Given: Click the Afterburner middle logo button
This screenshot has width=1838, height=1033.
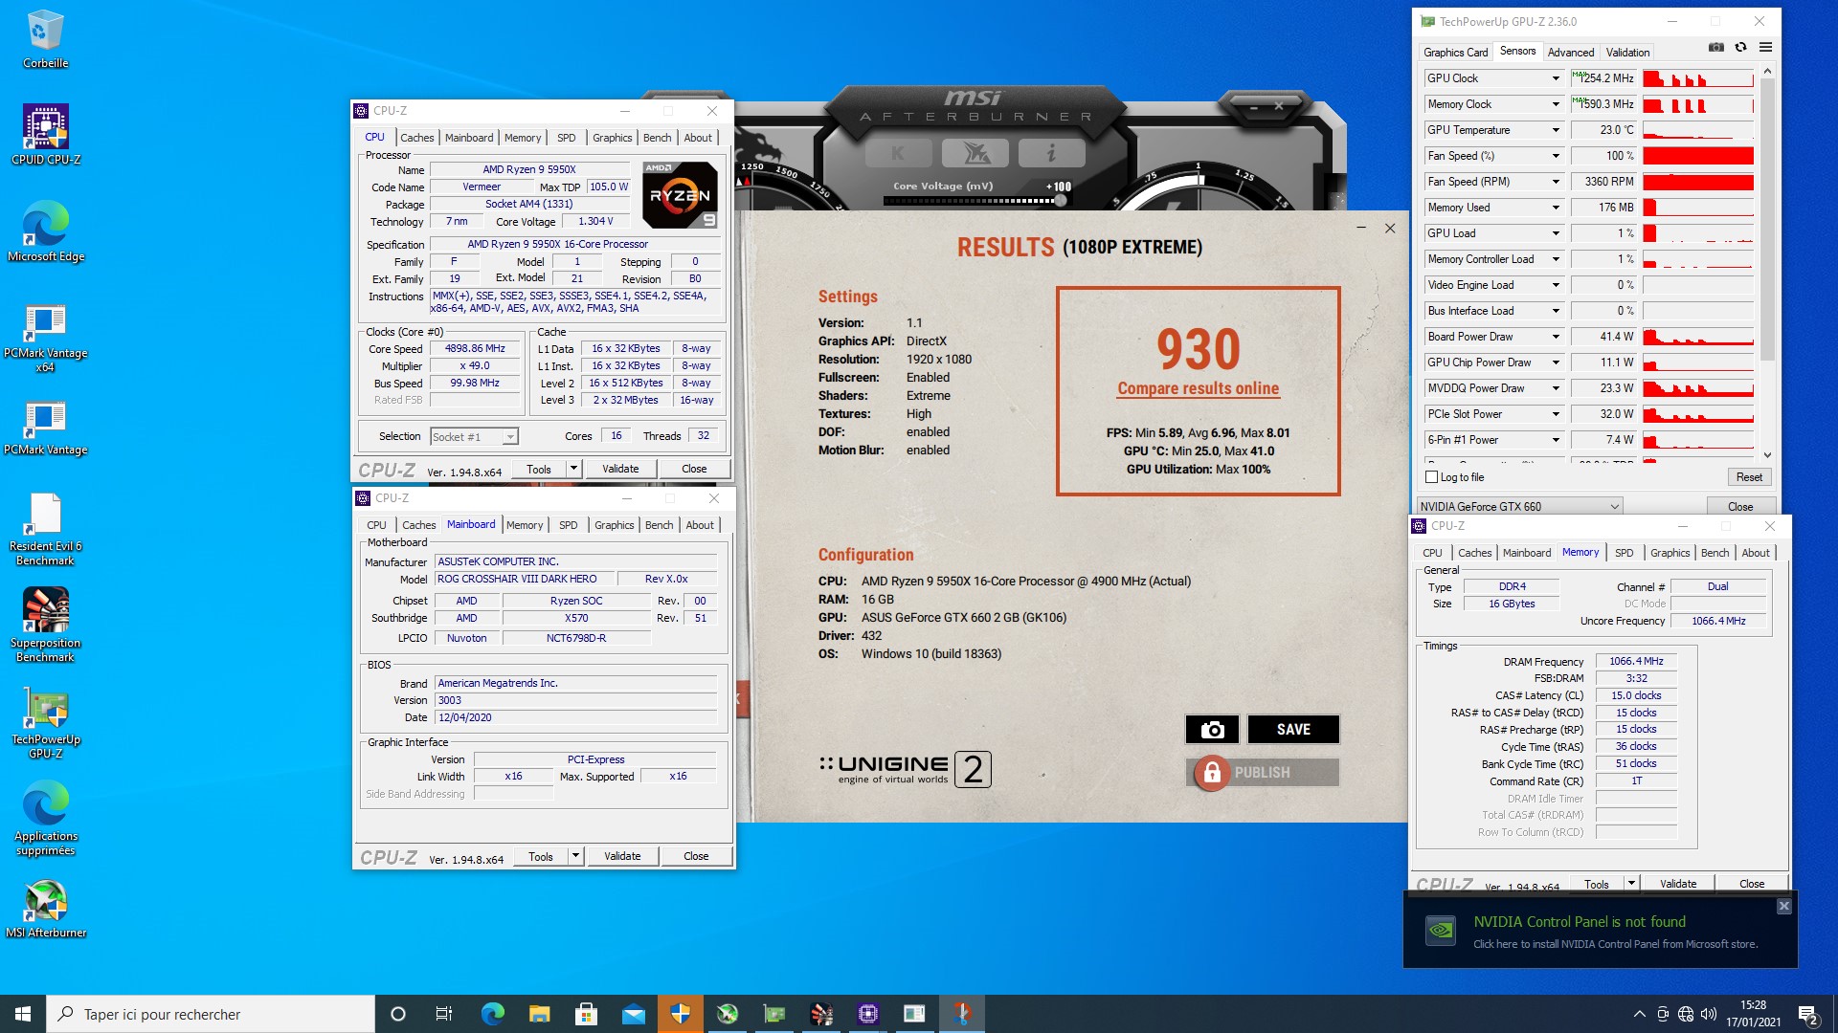Looking at the screenshot, I should (975, 153).
